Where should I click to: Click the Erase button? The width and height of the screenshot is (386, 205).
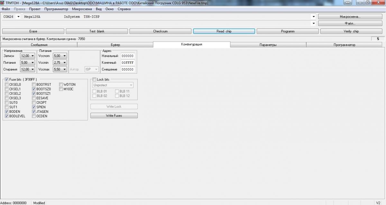(x=33, y=31)
